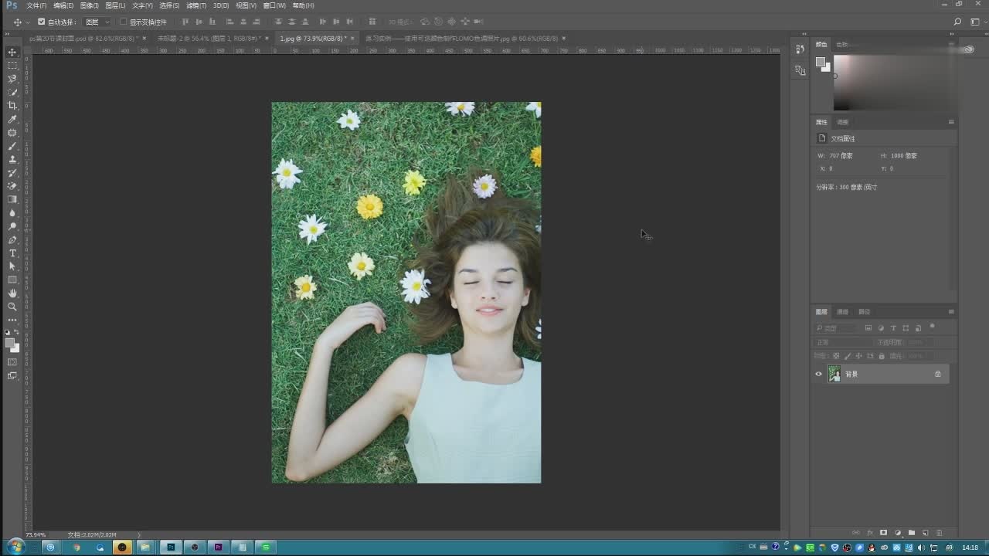Toggle 显示变换控件 checkbox
This screenshot has width=989, height=556.
click(124, 22)
